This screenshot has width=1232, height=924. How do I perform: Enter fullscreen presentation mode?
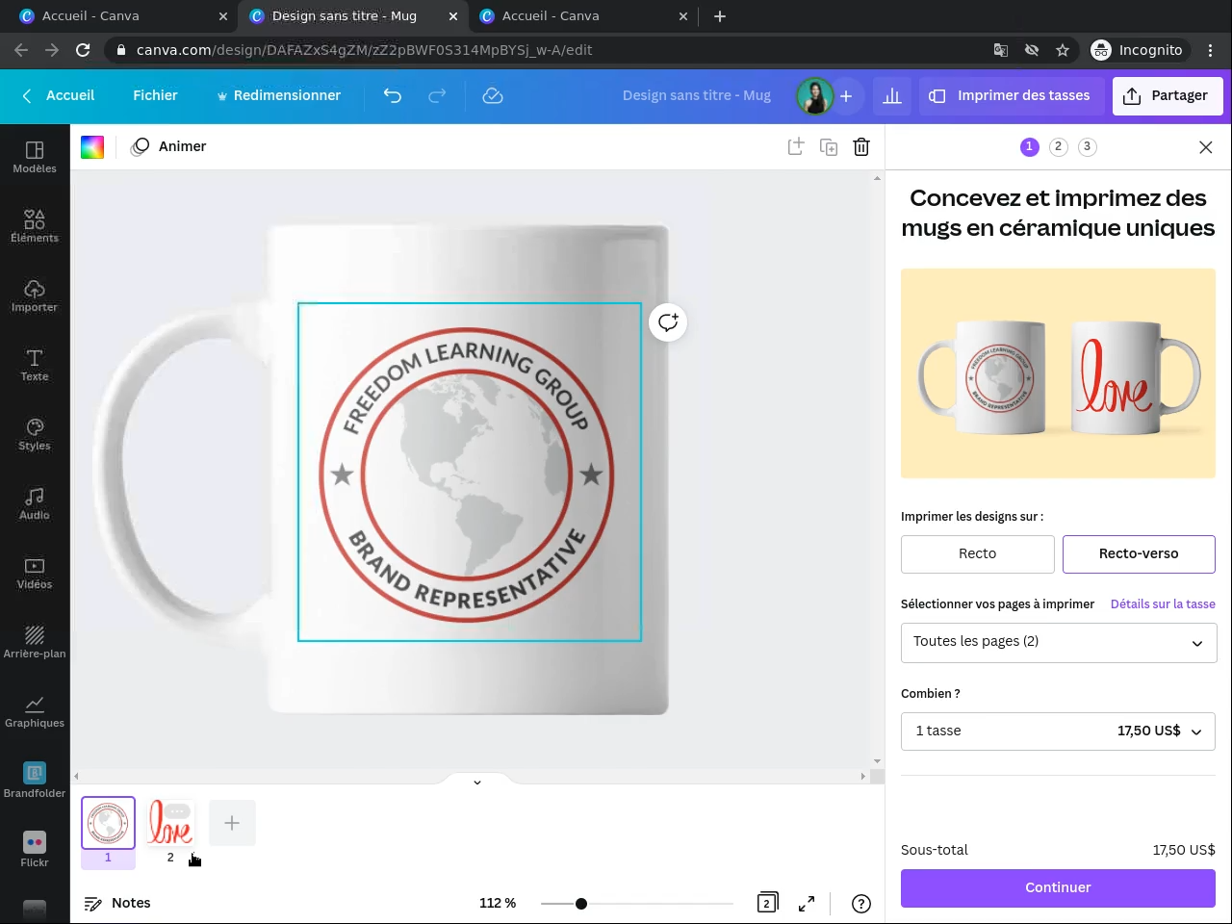807,903
